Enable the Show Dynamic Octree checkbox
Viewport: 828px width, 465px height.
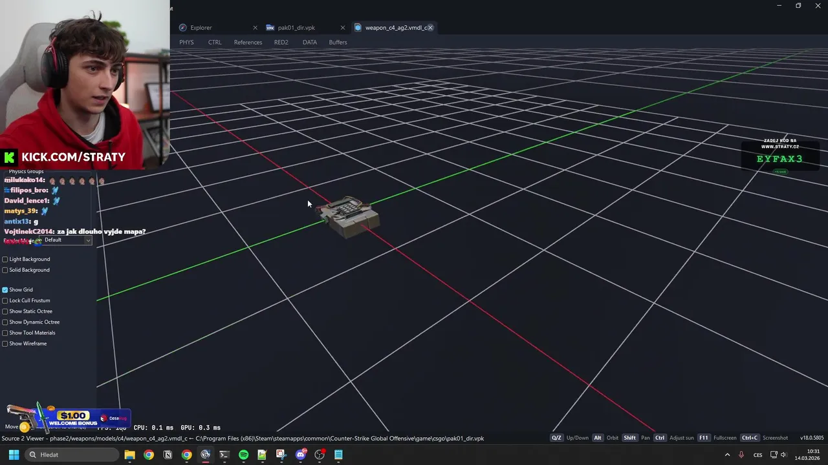pos(5,322)
